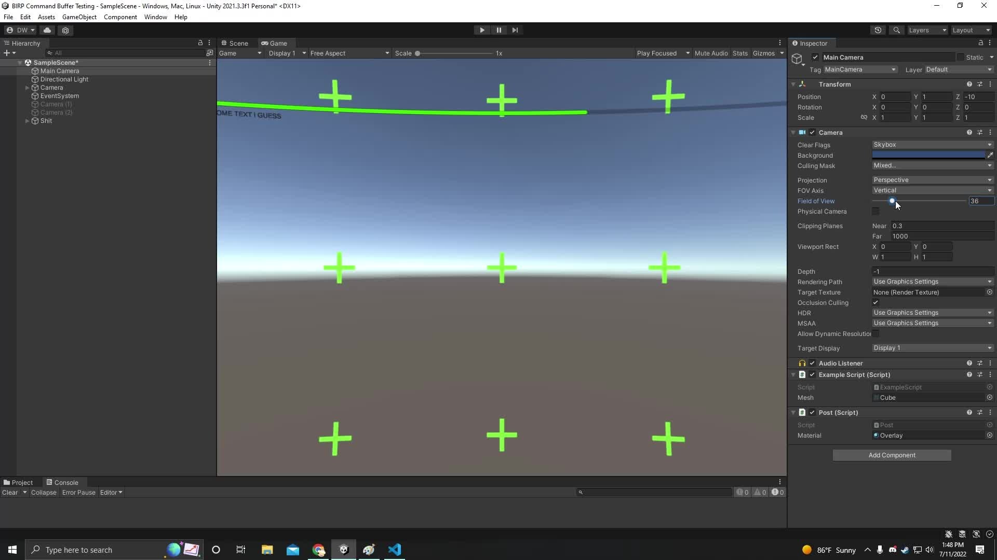This screenshot has width=997, height=560.
Task: Expand the Shit object in Hierarchy
Action: (x=26, y=121)
